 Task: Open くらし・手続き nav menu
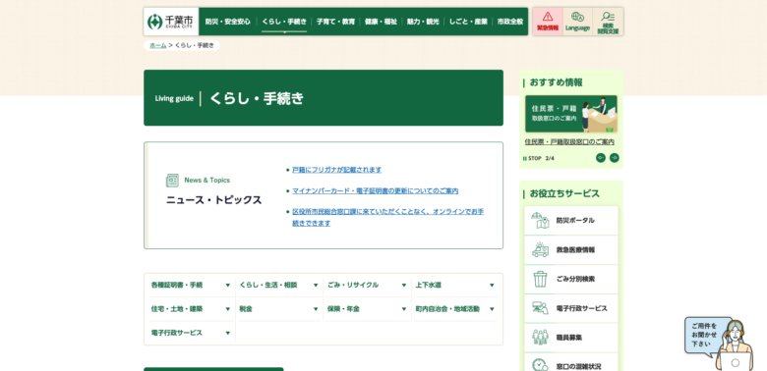pyautogui.click(x=284, y=22)
